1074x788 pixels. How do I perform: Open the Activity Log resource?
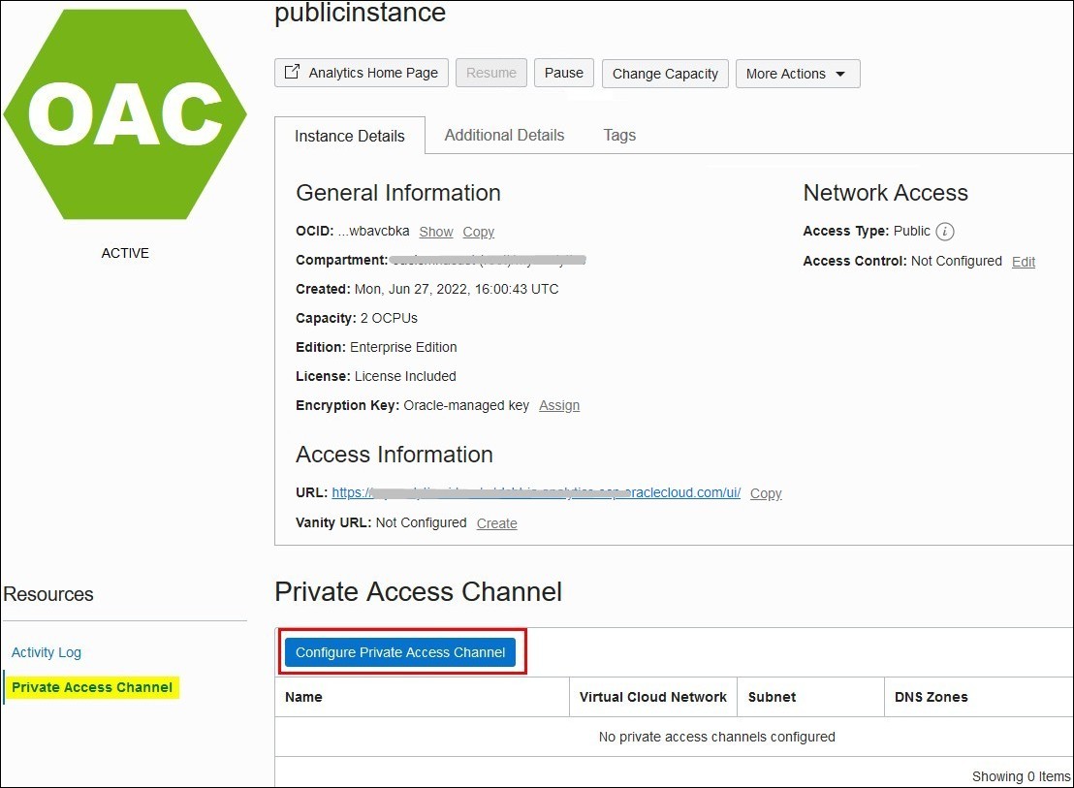pyautogui.click(x=46, y=652)
